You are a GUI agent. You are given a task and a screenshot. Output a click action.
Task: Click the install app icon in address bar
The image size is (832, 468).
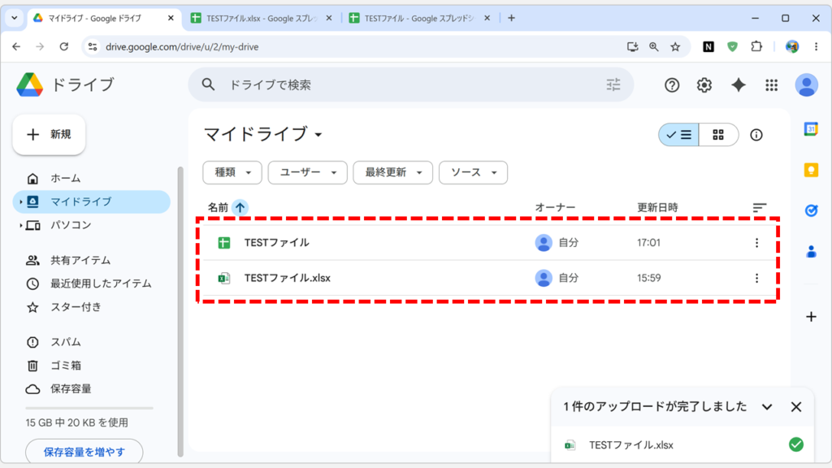click(632, 46)
